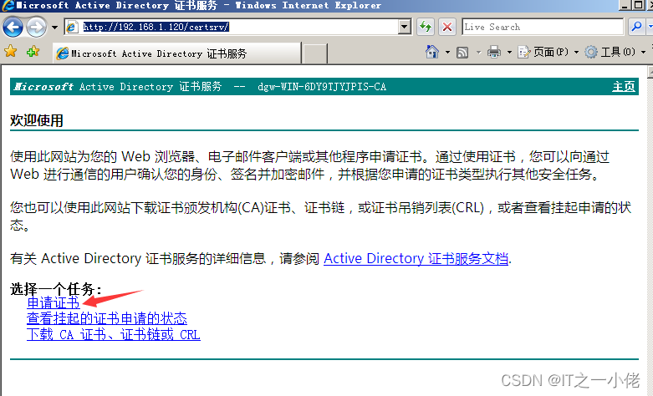Viewport: 653px width, 396px height.
Task: Click the Internet Explorer title bar icon
Action: click(8, 5)
